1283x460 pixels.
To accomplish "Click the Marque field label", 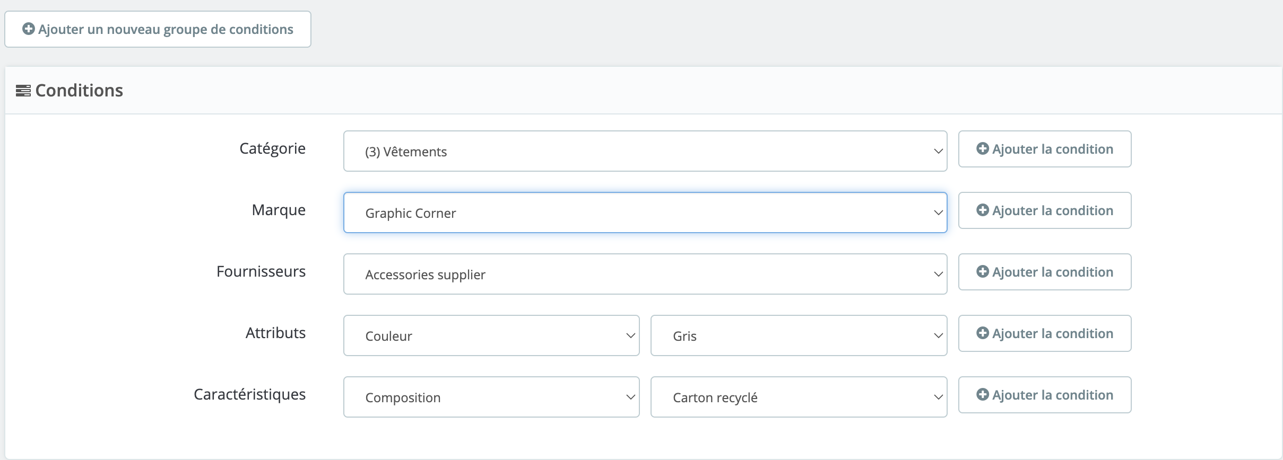I will (x=279, y=210).
